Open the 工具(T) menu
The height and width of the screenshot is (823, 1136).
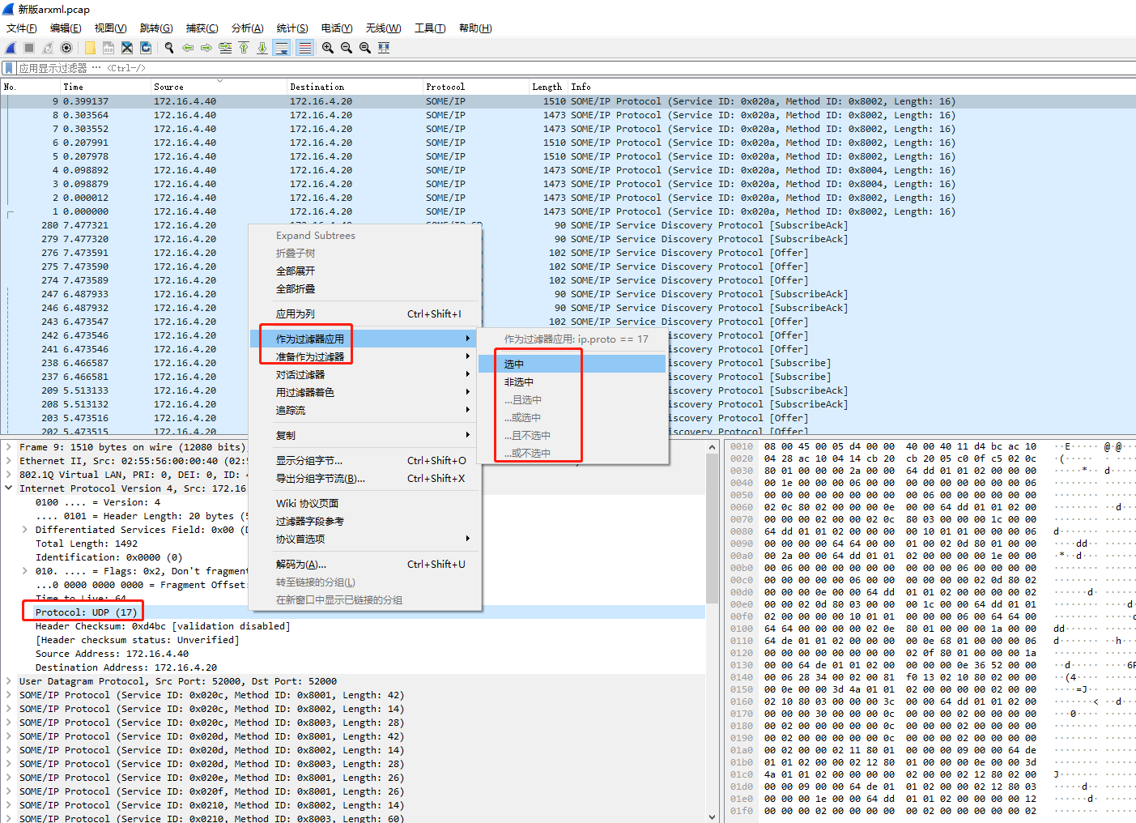click(430, 28)
